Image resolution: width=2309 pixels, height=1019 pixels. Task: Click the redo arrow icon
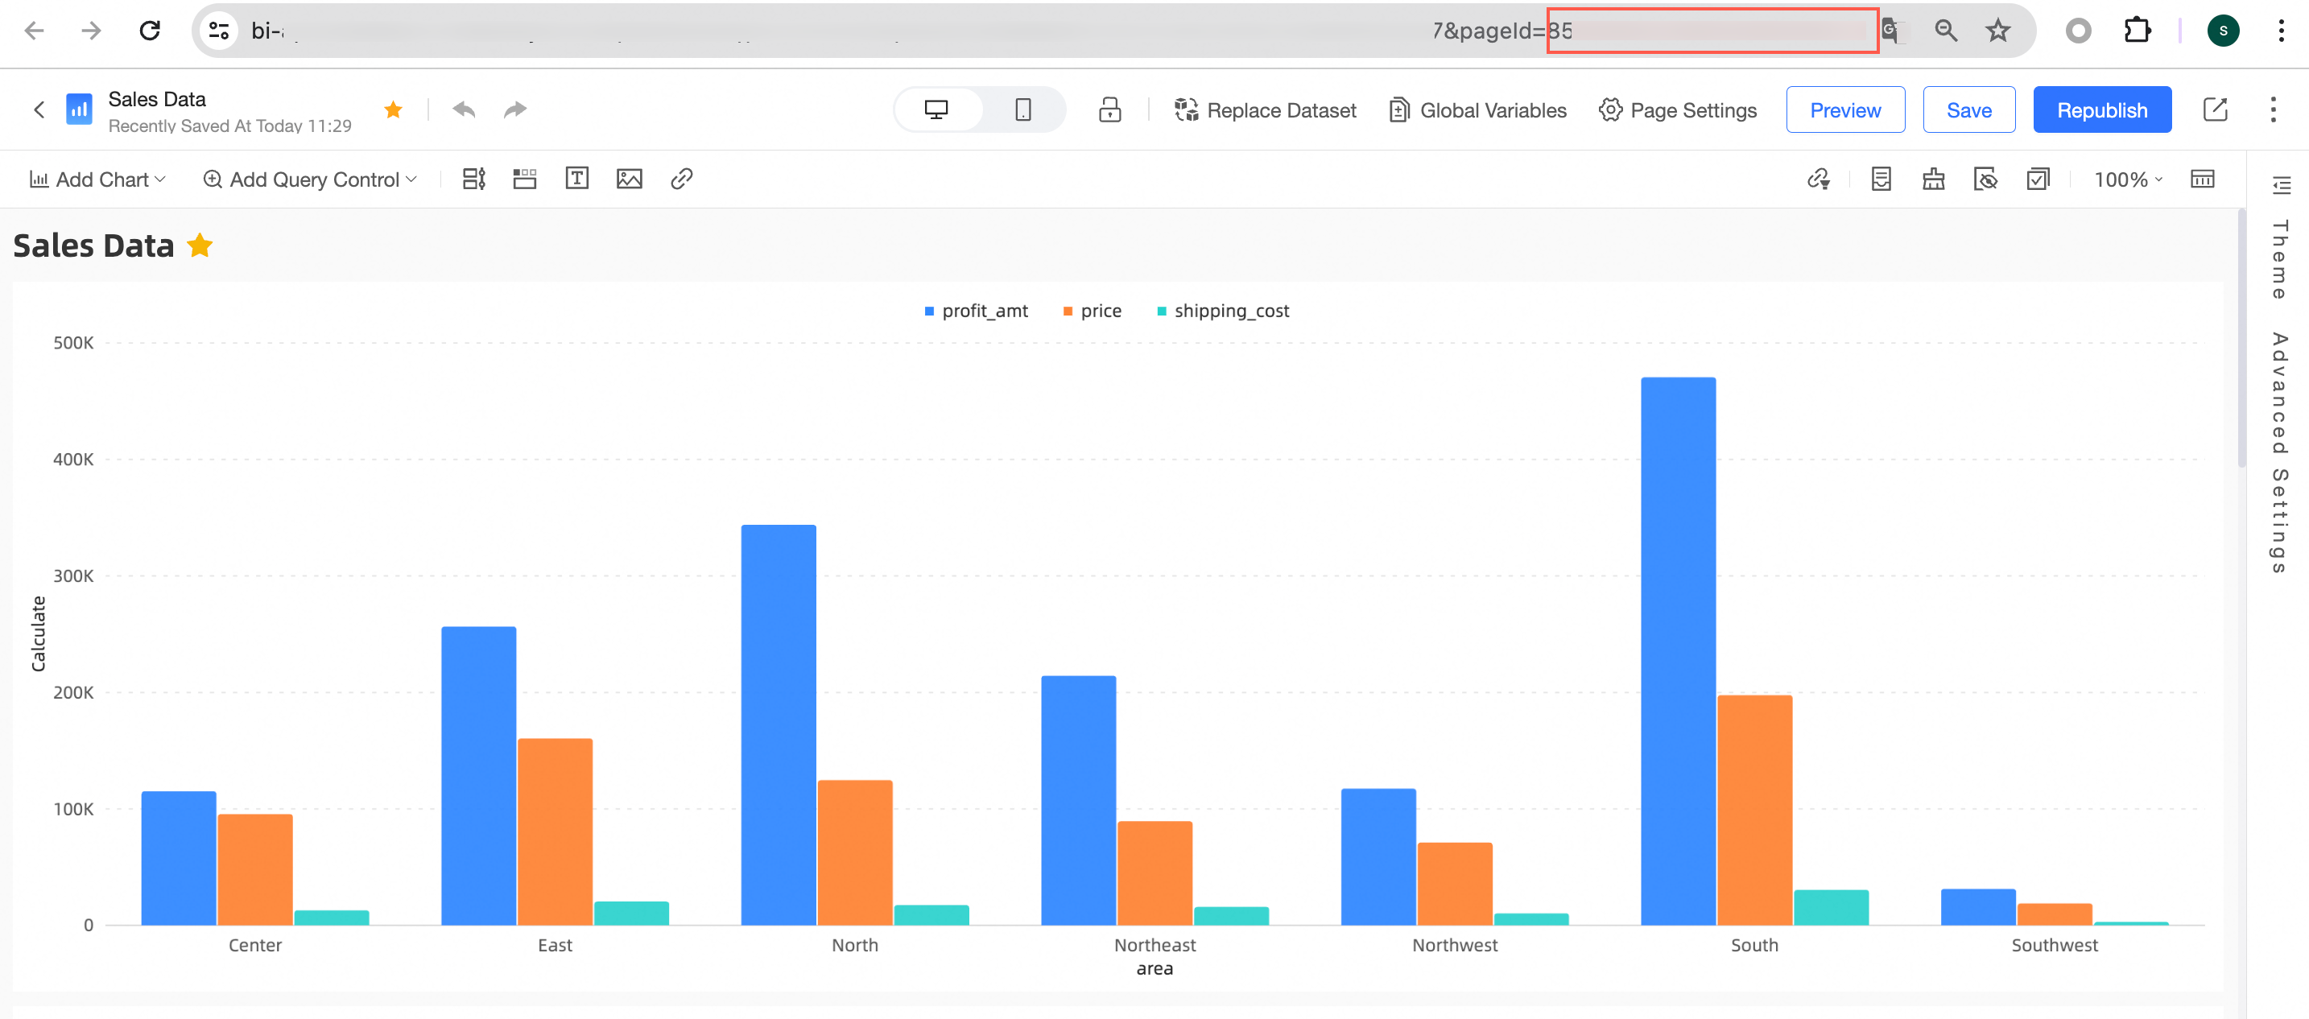tap(514, 109)
